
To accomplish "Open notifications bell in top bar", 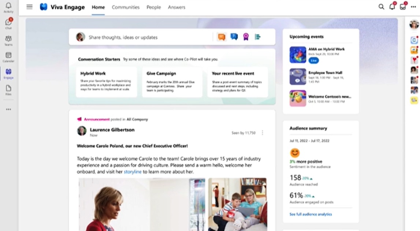I will click(x=392, y=7).
